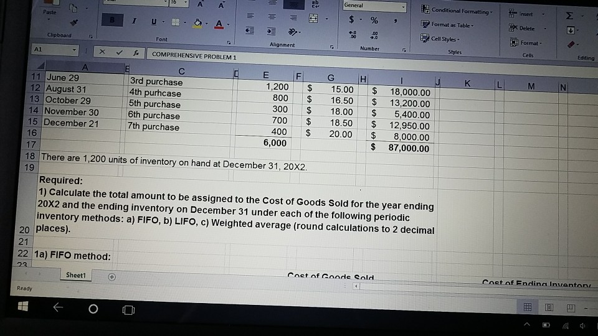Open Font dialog launcher
Viewport: 598px width, 336px height.
click(229, 42)
